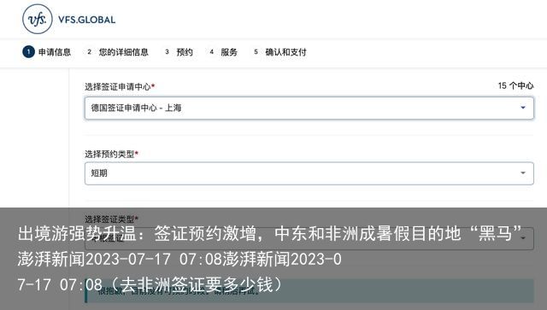This screenshot has height=310, width=547.
Task: Open the 短期 appointment type dropdown
Action: (x=309, y=173)
